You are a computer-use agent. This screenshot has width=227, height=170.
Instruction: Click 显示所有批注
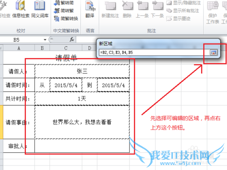click(183, 10)
